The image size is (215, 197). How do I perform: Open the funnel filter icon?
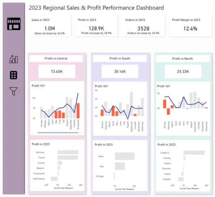tap(13, 91)
